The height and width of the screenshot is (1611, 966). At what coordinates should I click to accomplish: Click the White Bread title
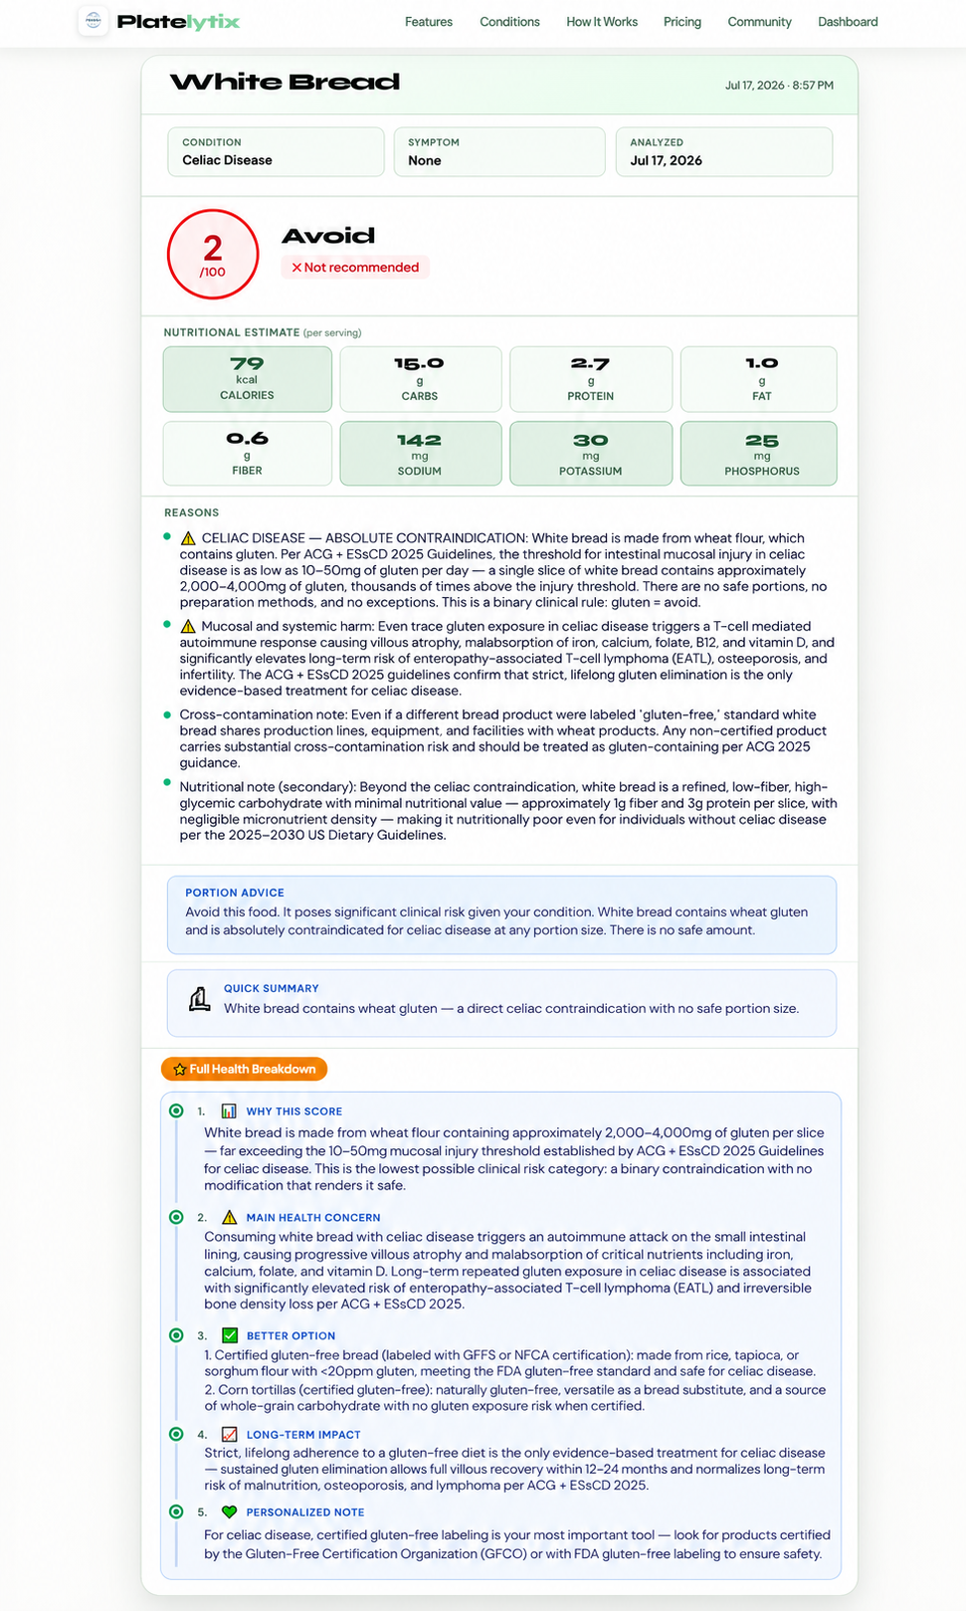pos(285,82)
